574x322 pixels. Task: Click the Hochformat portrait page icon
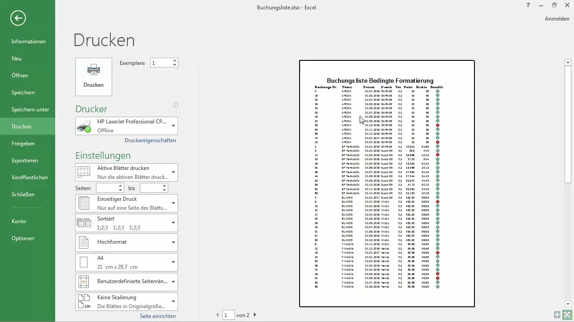click(84, 242)
